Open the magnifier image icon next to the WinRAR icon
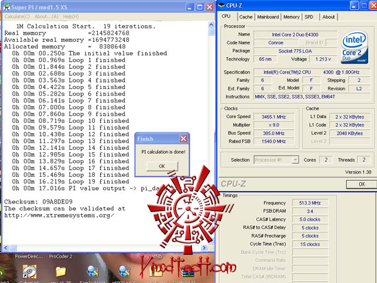 [124, 271]
